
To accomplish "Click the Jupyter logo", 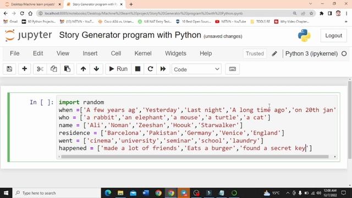I will pyautogui.click(x=29, y=35).
